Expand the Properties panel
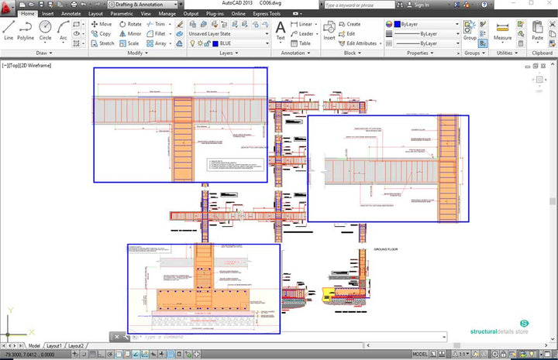558x360 pixels. [x=420, y=53]
